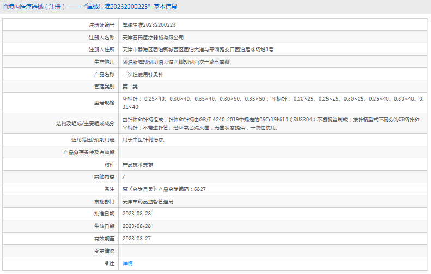Click the 结构及组成 description text
Screen dimensions: 431x274
[271, 124]
